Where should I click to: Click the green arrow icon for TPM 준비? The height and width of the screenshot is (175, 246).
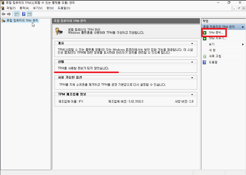pos(205,33)
